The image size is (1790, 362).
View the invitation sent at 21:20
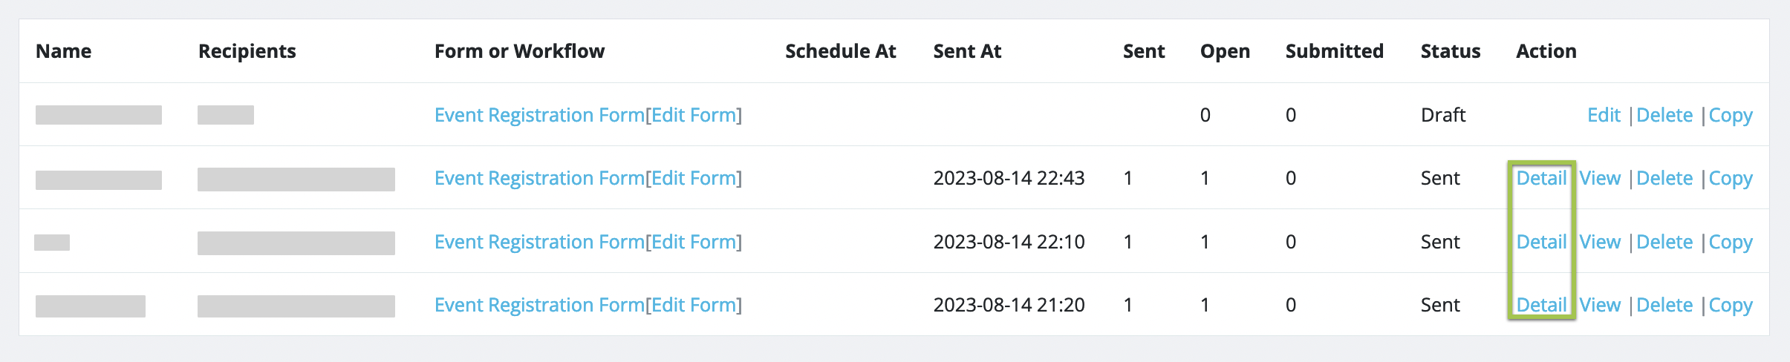[1599, 305]
